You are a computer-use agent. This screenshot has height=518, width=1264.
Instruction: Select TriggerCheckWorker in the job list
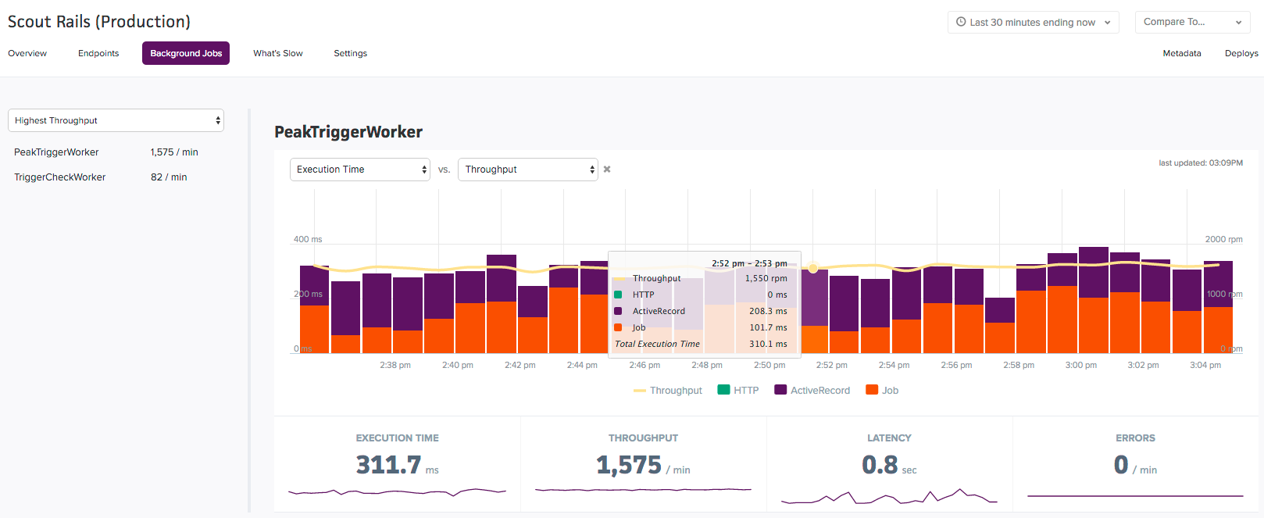pyautogui.click(x=59, y=177)
